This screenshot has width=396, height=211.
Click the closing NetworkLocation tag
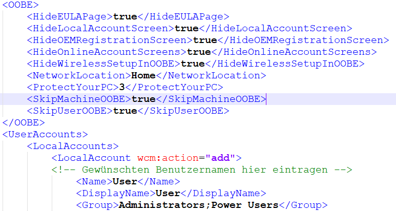point(211,75)
